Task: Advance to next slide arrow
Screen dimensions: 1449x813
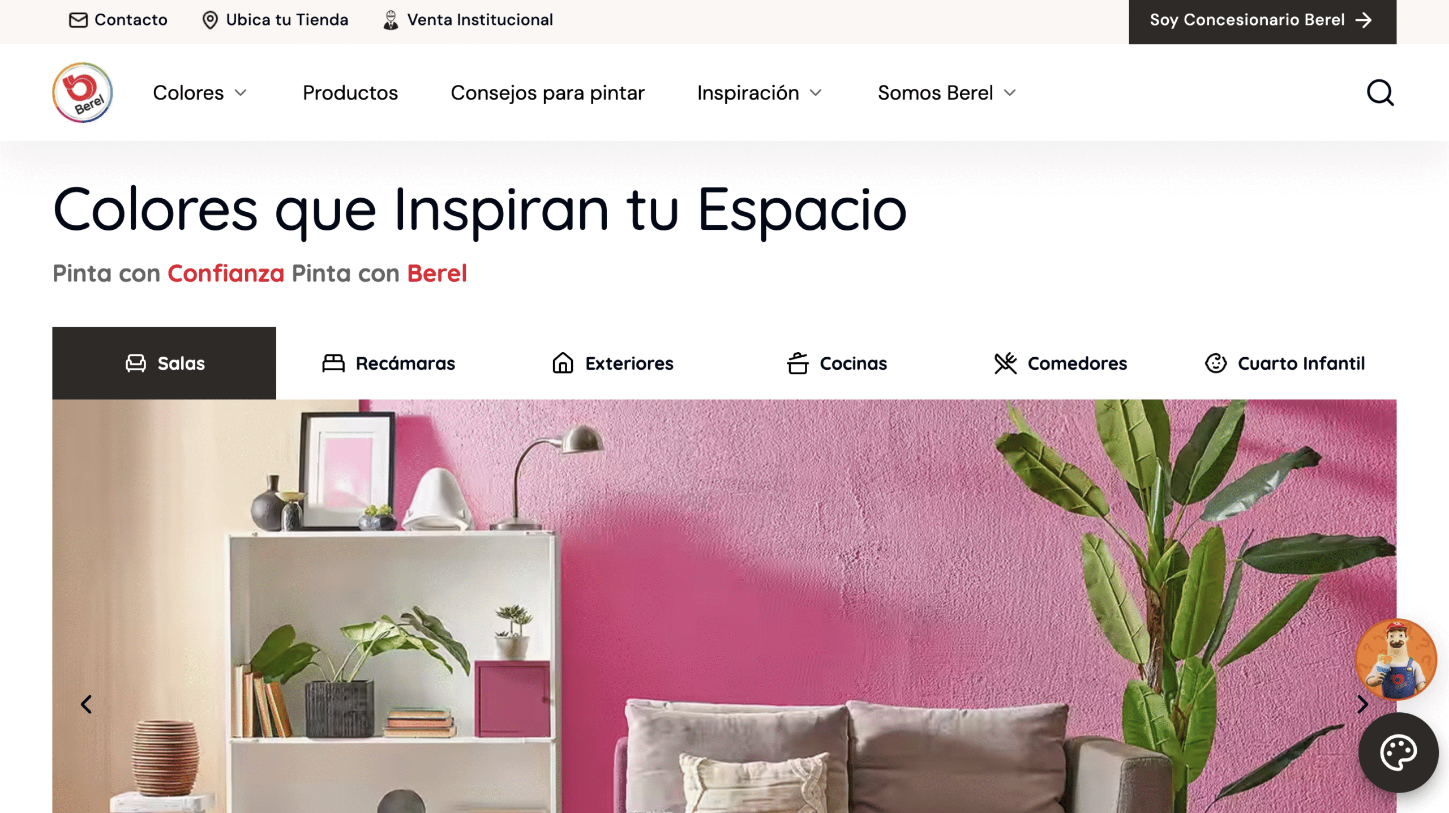Action: pos(1362,704)
